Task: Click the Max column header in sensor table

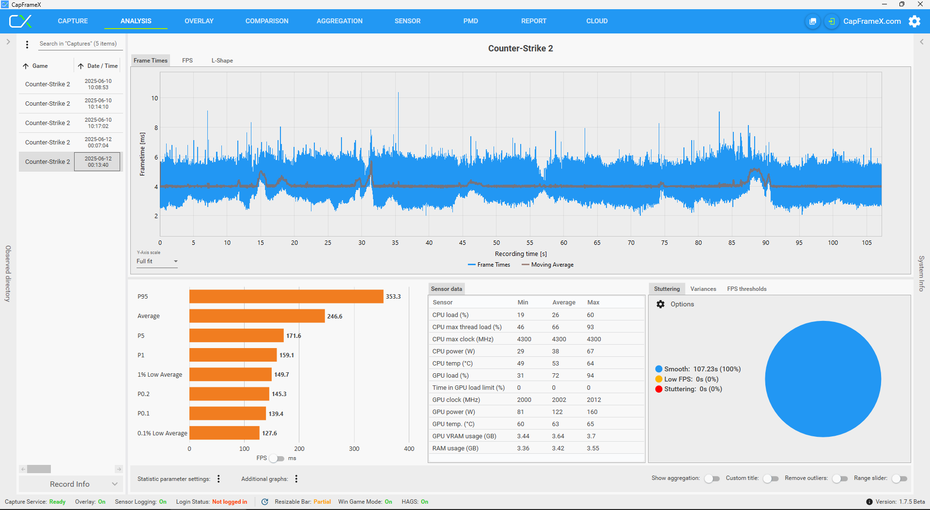Action: (593, 302)
